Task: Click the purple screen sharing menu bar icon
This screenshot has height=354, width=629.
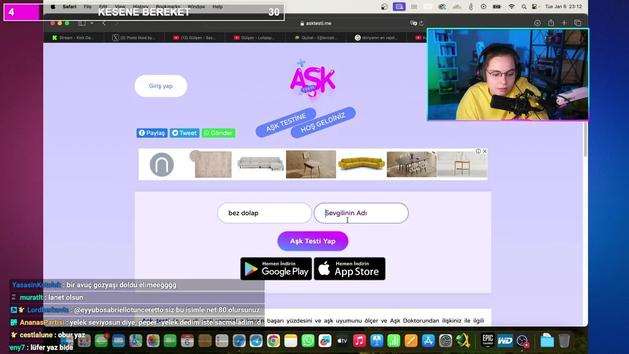Action: [400, 6]
